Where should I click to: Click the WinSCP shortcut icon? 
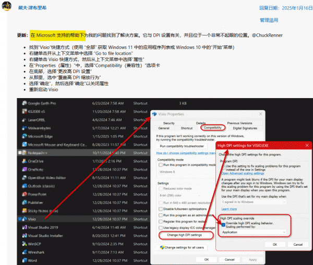click(25, 244)
